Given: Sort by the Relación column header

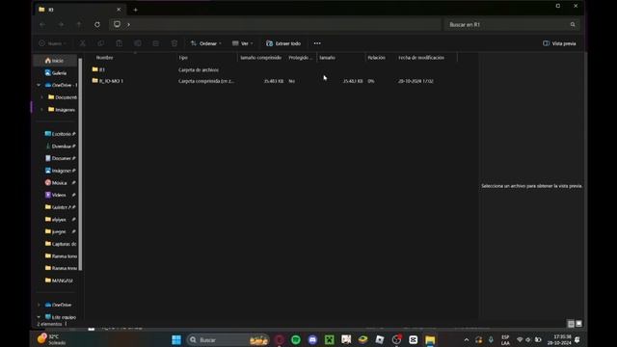Looking at the screenshot, I should [377, 58].
